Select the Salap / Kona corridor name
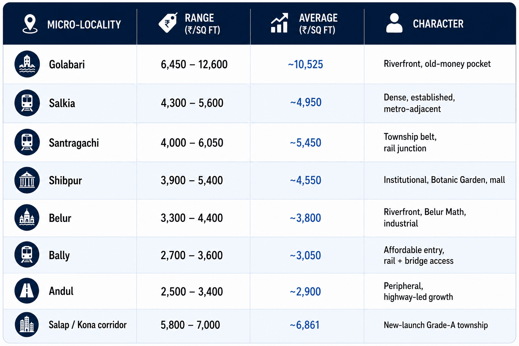Image resolution: width=519 pixels, height=346 pixels. click(88, 325)
